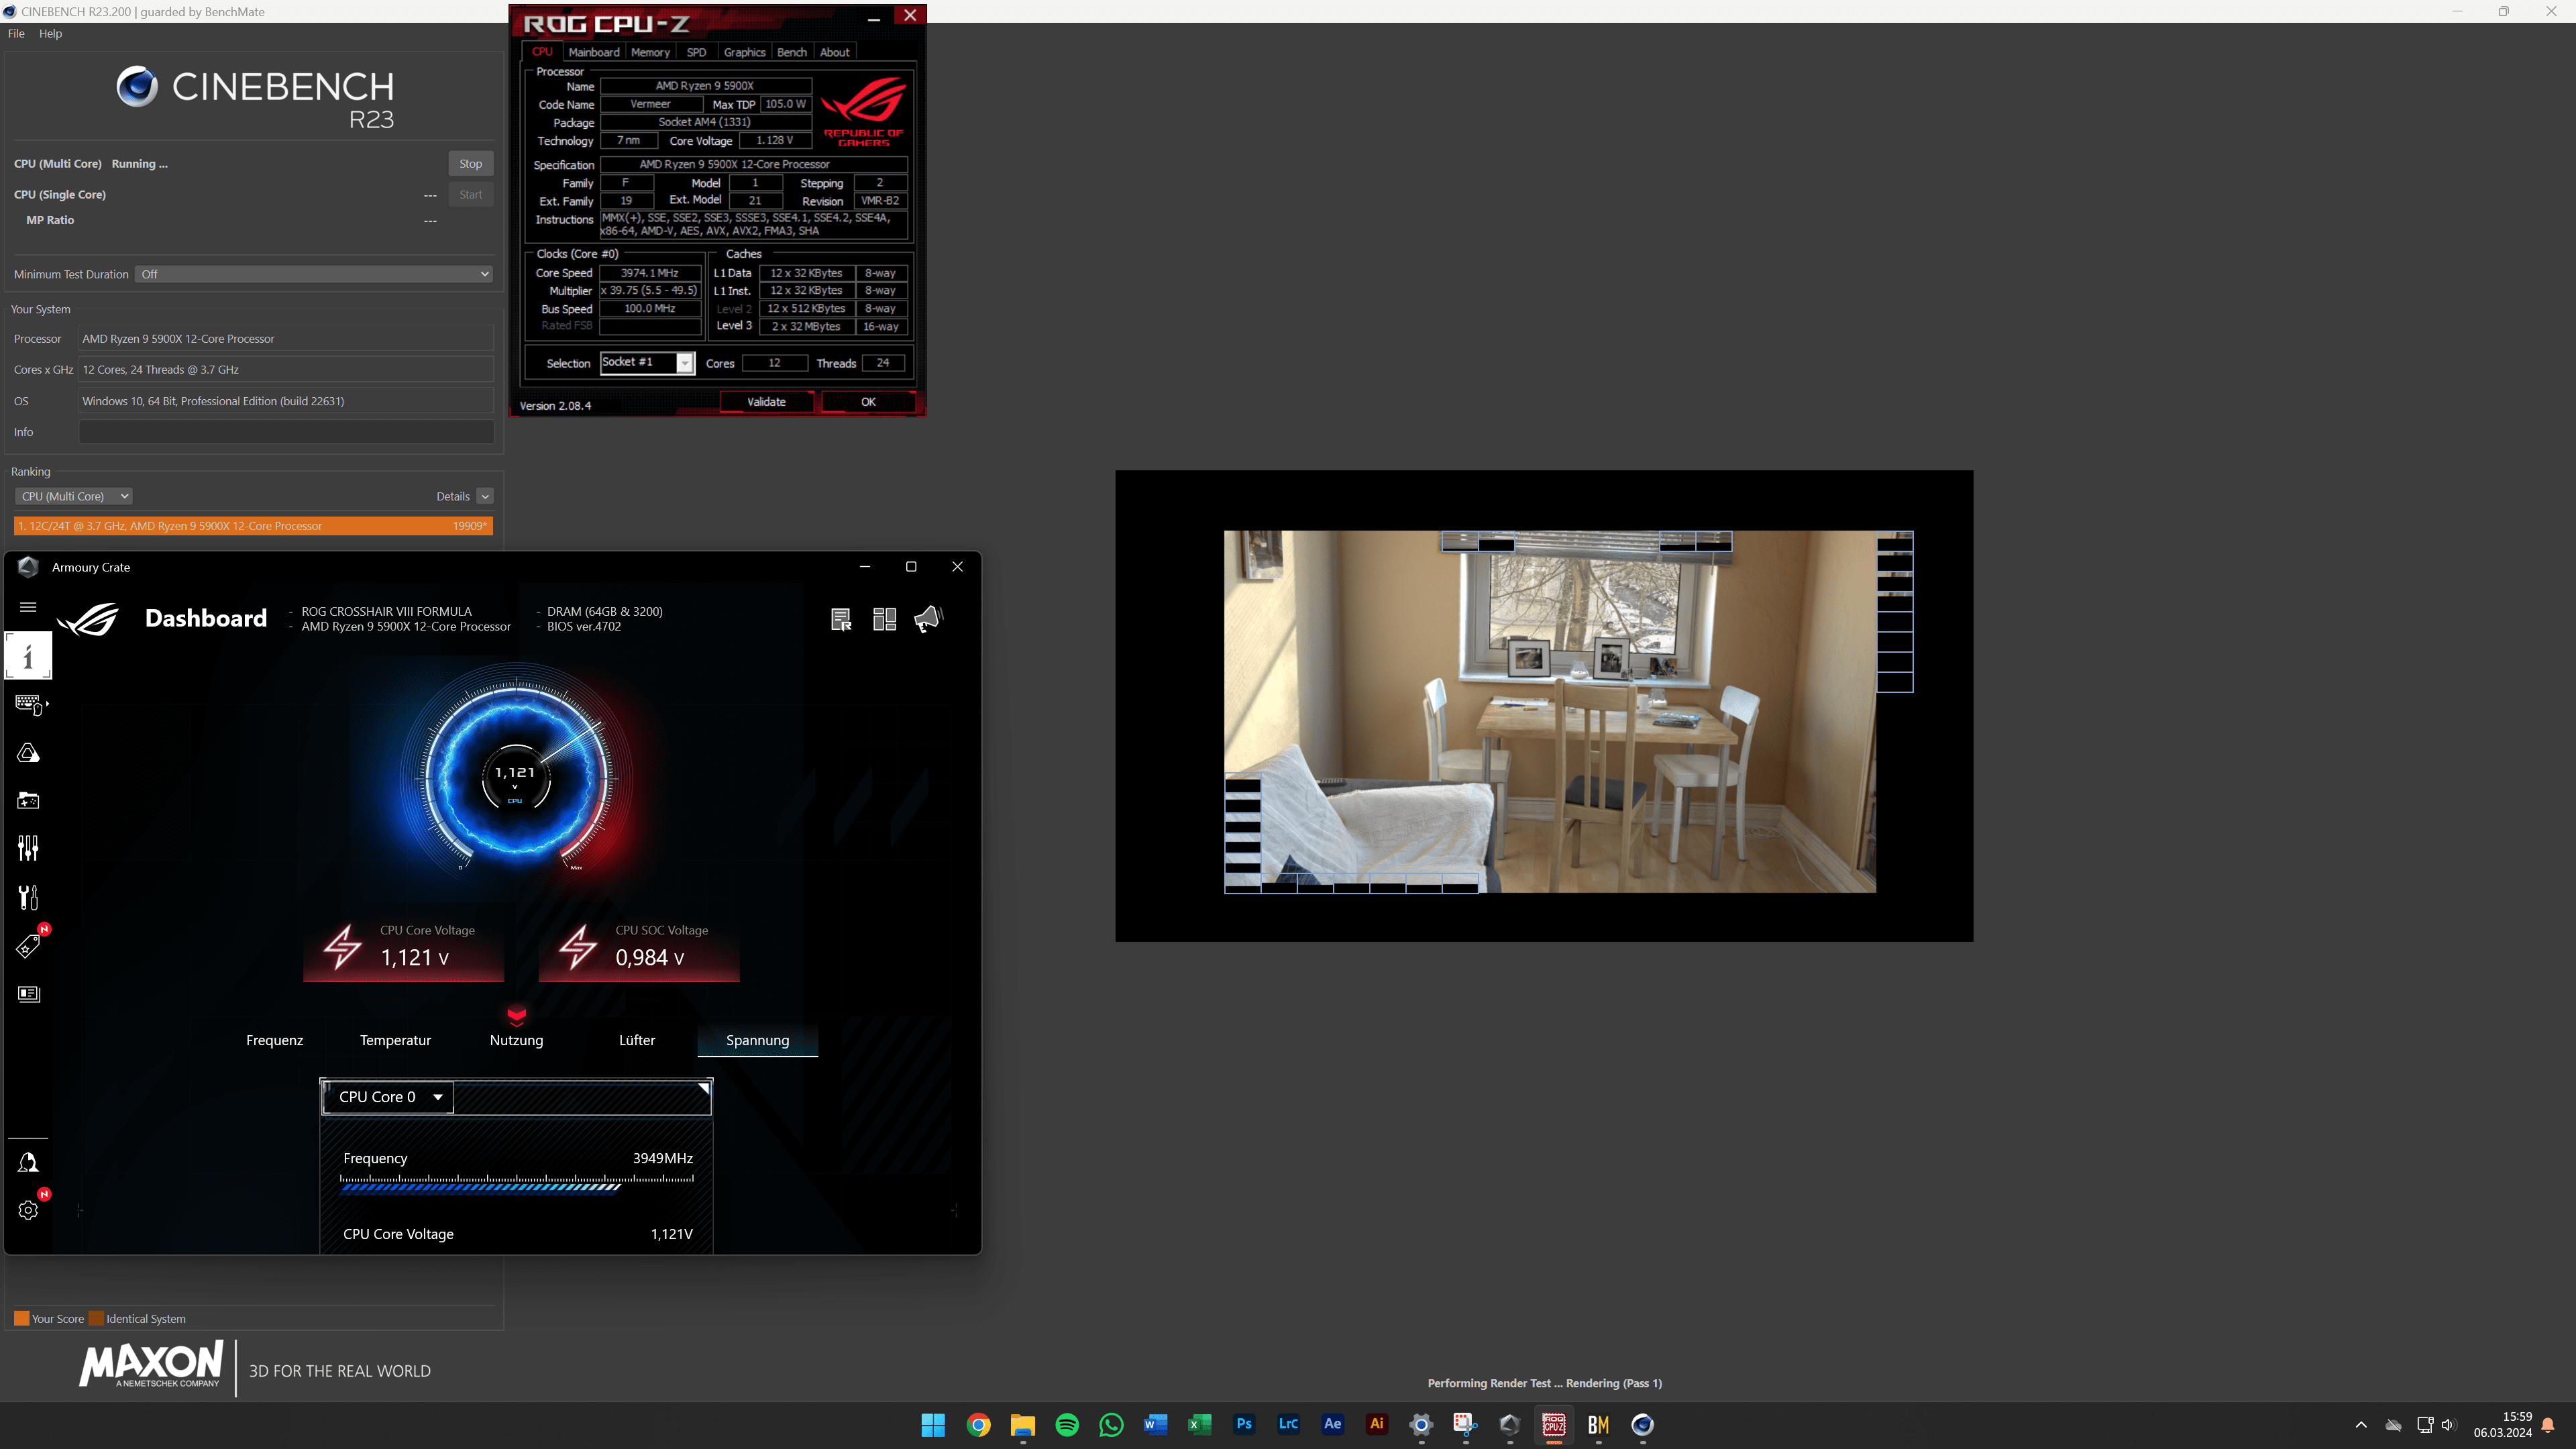The height and width of the screenshot is (1449, 2576).
Task: Expand the ranking Details dropdown
Action: coord(485,496)
